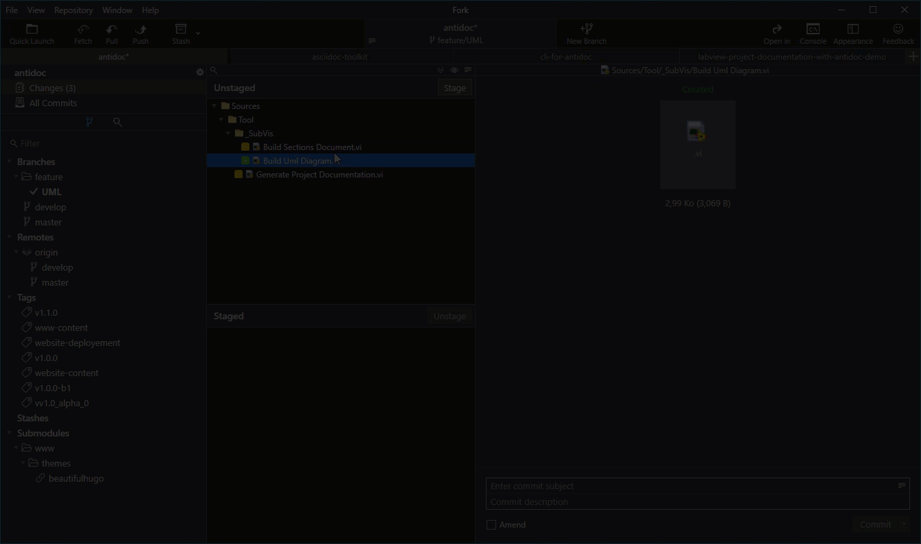Create a New Branch
This screenshot has width=921, height=544.
point(587,34)
